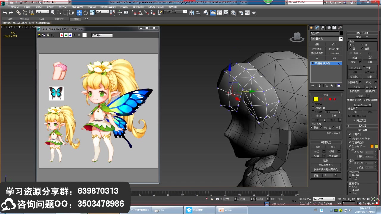381x214 pixels.
Task: Toggle the 分割 checkbox
Action: [364, 67]
